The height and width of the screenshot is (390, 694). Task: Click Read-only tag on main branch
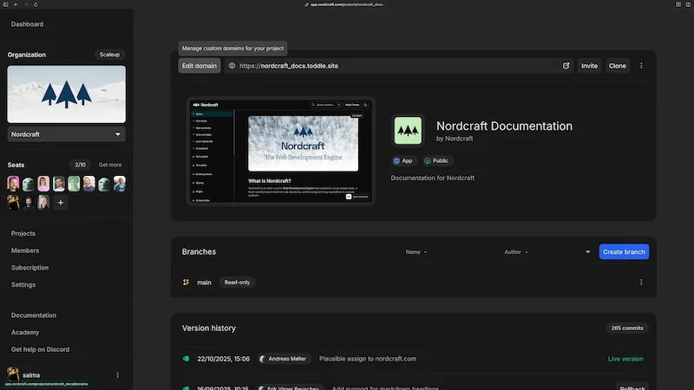[237, 283]
